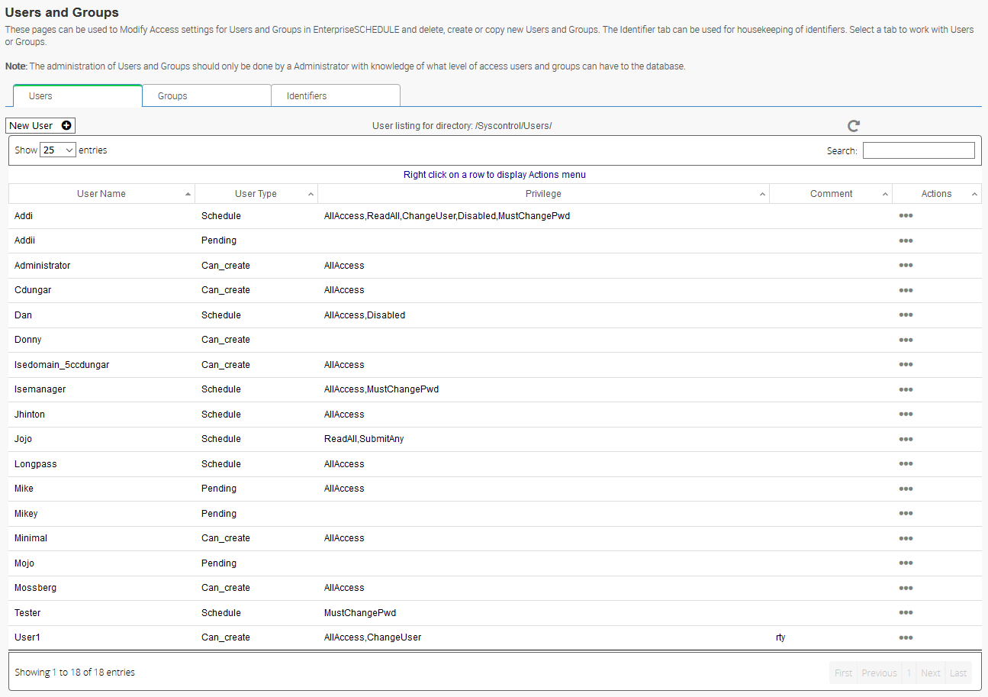
Task: Click the Previous pagination button
Action: click(879, 673)
